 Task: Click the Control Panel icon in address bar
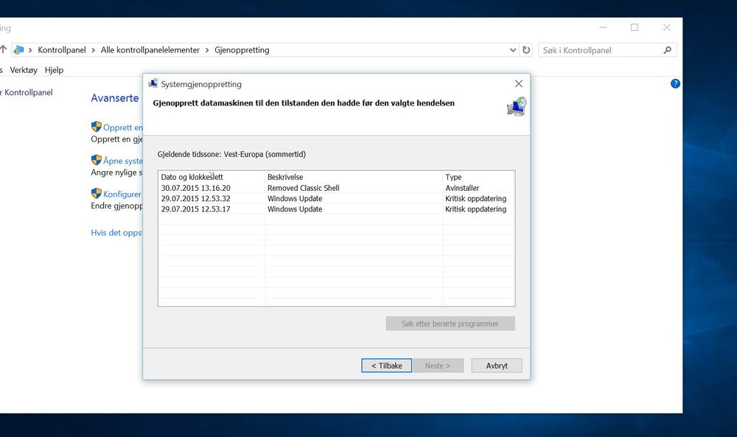point(18,50)
